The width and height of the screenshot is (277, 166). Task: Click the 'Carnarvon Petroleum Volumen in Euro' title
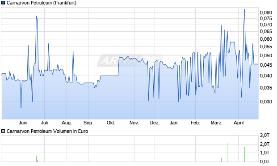(x=47, y=131)
